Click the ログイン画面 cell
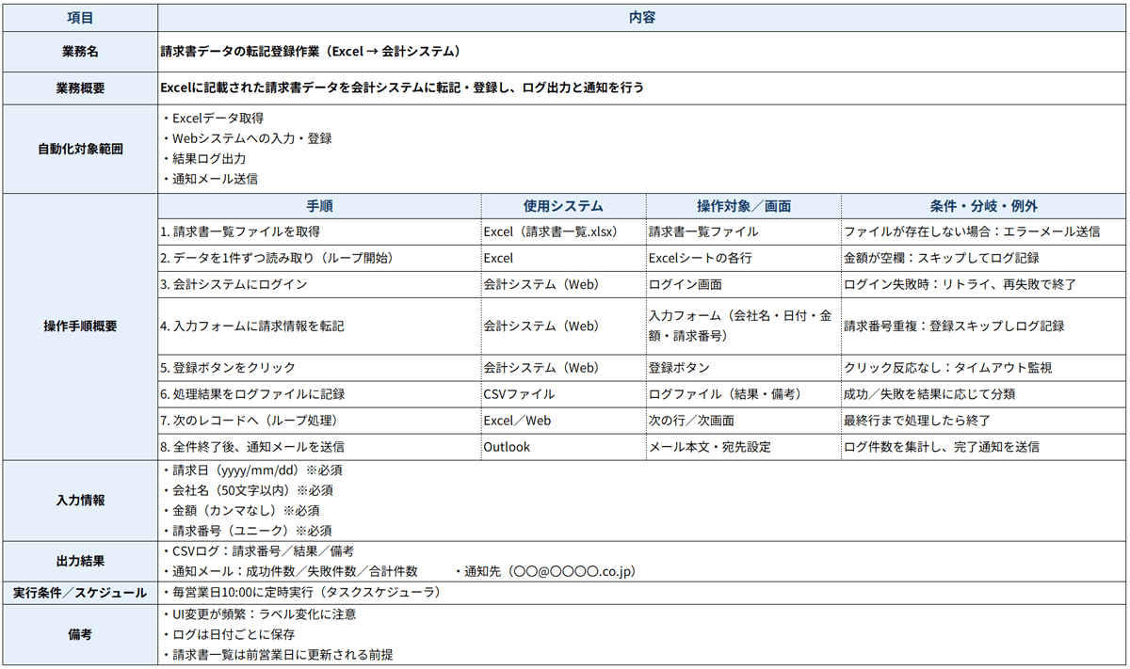 684,284
